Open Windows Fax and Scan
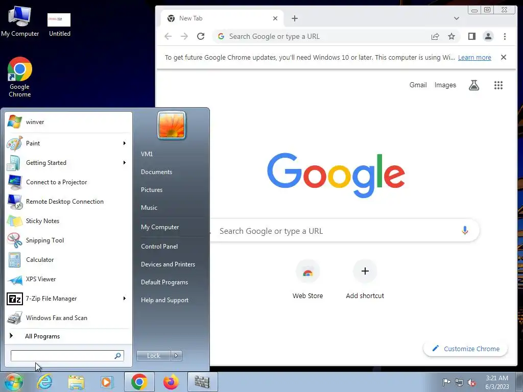The width and height of the screenshot is (523, 392). click(x=68, y=318)
